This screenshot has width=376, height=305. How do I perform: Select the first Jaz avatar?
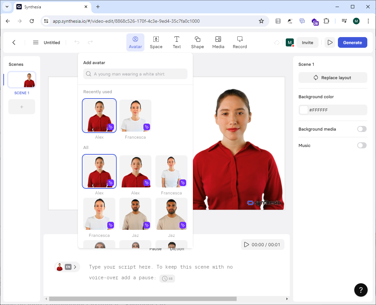coord(135,214)
